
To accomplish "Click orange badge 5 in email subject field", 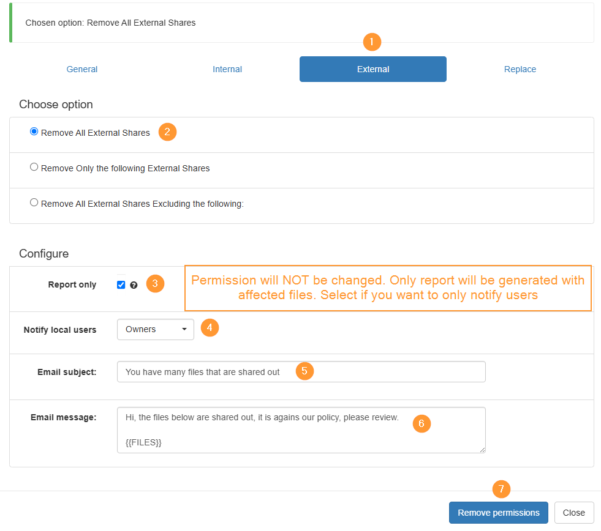I will [304, 371].
